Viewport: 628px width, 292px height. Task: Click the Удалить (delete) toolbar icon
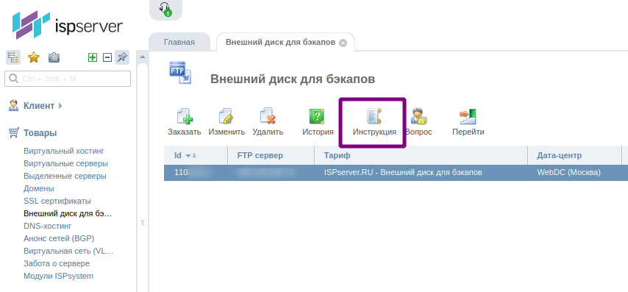(268, 116)
